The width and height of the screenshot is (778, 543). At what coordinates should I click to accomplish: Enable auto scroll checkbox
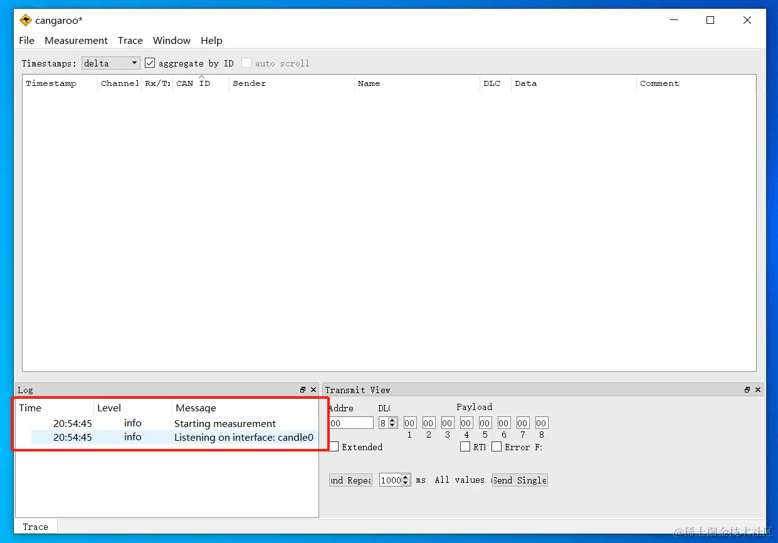(x=246, y=63)
